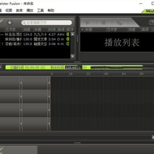Click the 4:27 duration cell
Viewport: 154px width, 154px height.
(52, 34)
